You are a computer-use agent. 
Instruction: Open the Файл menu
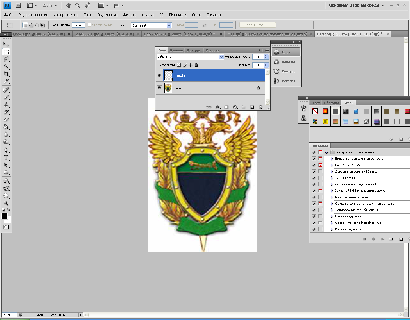tap(9, 15)
